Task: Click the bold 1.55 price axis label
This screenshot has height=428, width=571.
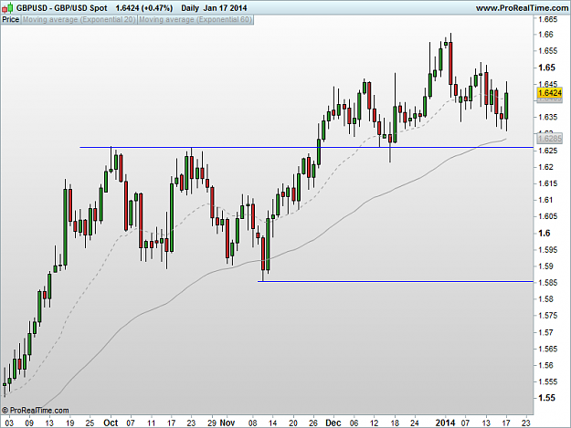Action: pos(547,398)
